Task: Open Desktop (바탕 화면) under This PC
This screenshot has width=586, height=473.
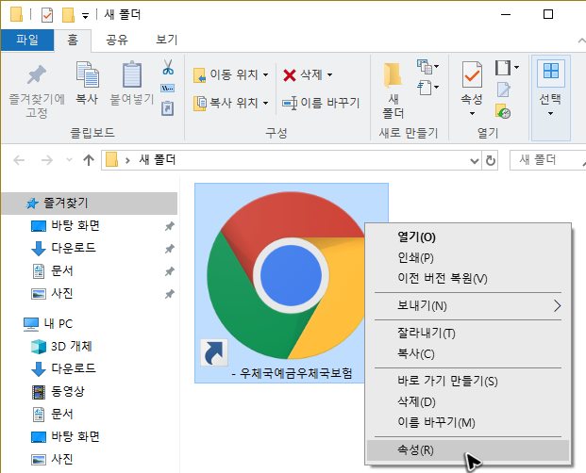Action: (75, 437)
